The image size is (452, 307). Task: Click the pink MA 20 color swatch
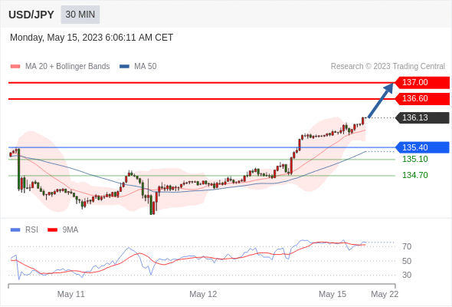(15, 67)
